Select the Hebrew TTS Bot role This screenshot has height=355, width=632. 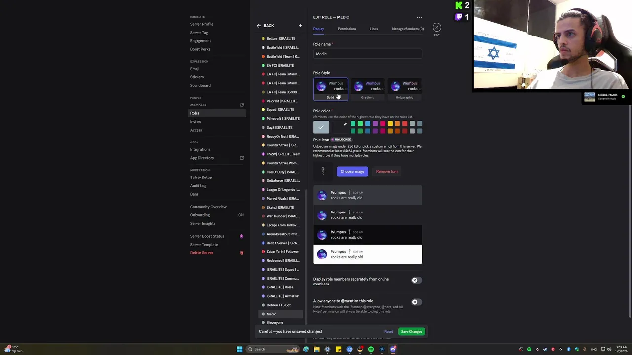(280, 305)
